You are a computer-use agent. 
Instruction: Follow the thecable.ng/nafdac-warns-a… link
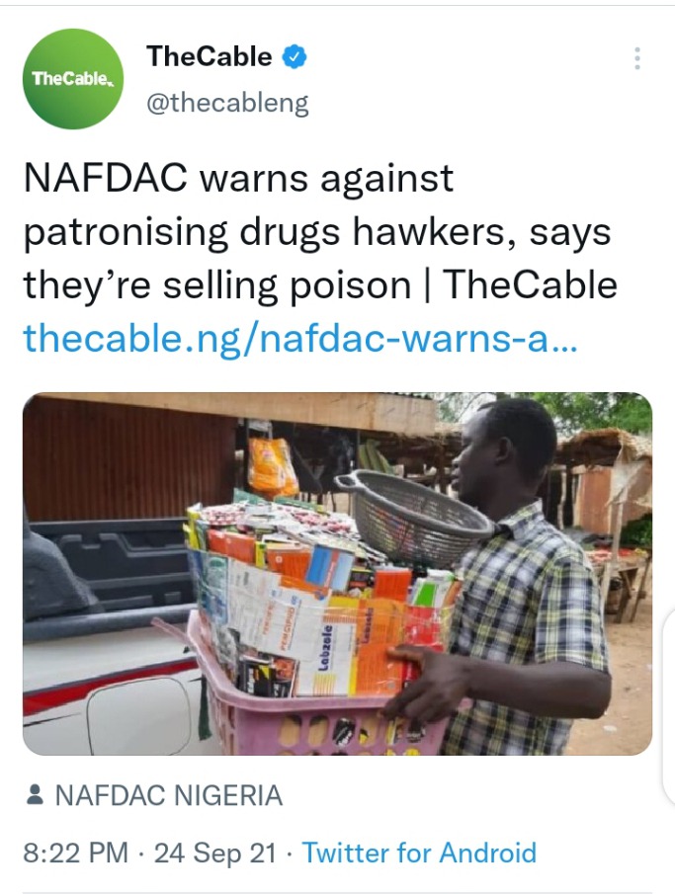(300, 339)
